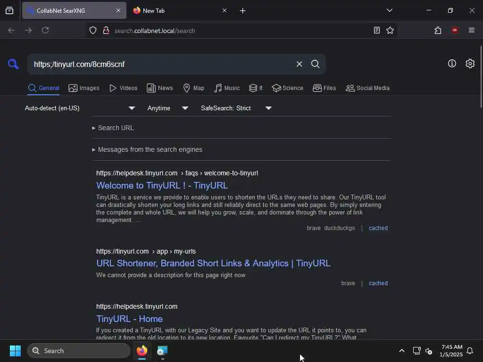Open the Windows Start menu
The width and height of the screenshot is (483, 362).
tap(15, 351)
